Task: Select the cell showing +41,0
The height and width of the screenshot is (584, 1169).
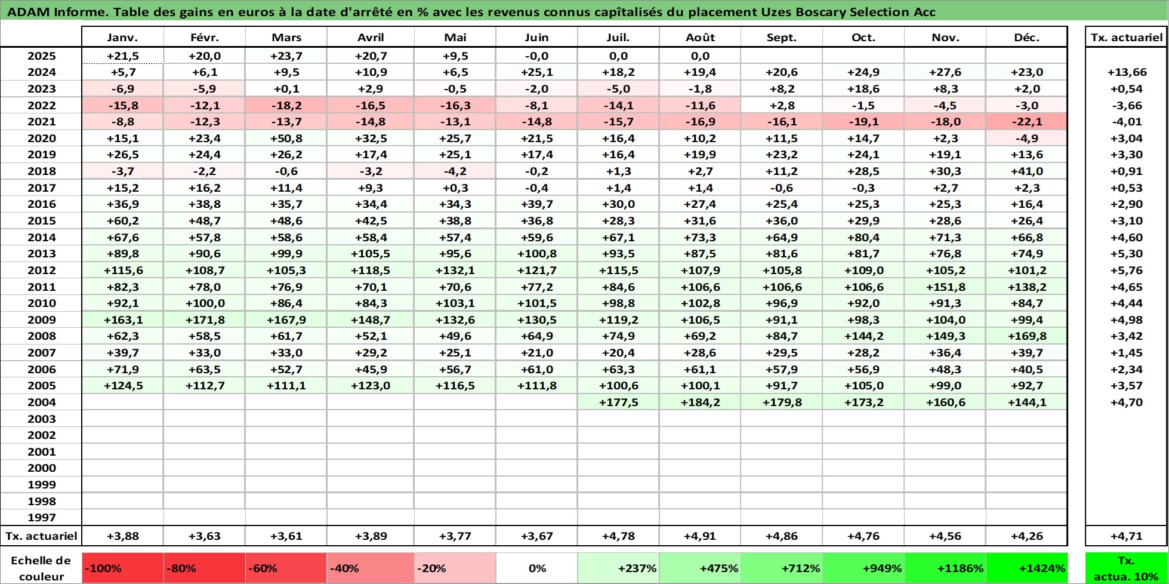Action: [1027, 171]
